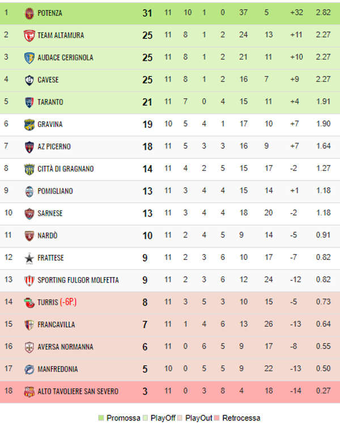
Task: Click the Frattese star crest icon
Action: pos(29,258)
